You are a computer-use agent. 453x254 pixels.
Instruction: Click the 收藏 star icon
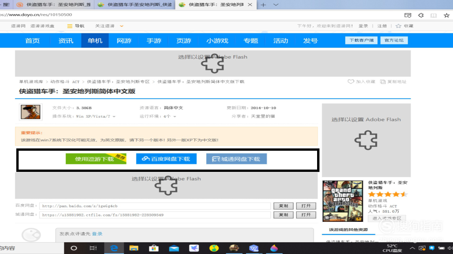398,26
